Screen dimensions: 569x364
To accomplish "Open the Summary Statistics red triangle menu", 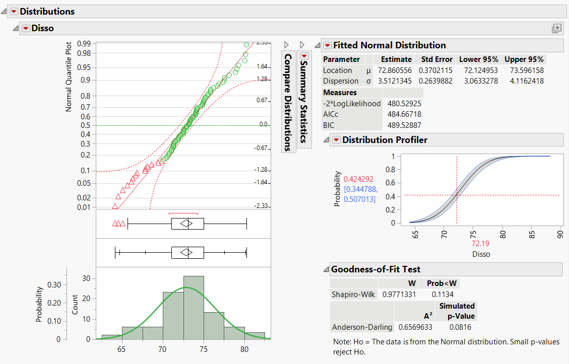I will point(304,55).
